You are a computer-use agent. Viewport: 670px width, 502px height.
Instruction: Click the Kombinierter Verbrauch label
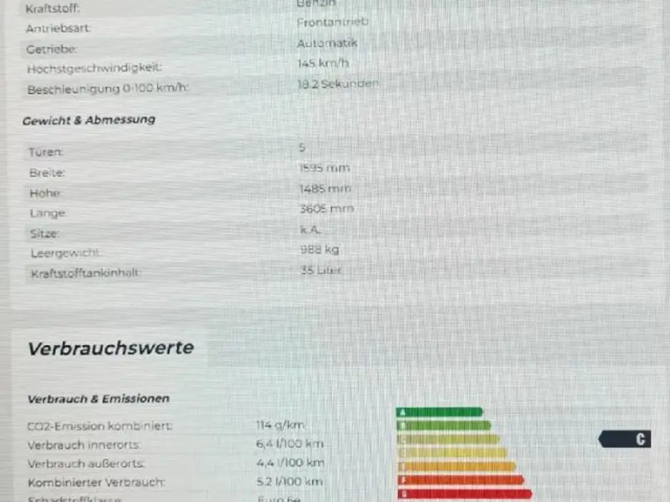(96, 483)
